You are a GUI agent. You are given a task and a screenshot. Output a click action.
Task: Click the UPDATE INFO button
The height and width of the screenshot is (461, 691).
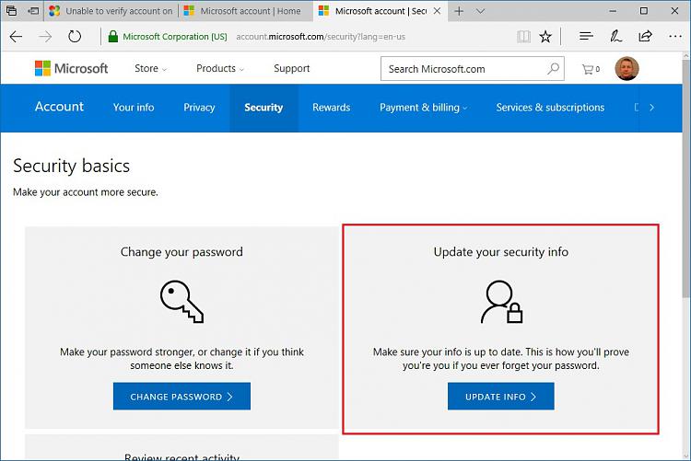click(500, 397)
